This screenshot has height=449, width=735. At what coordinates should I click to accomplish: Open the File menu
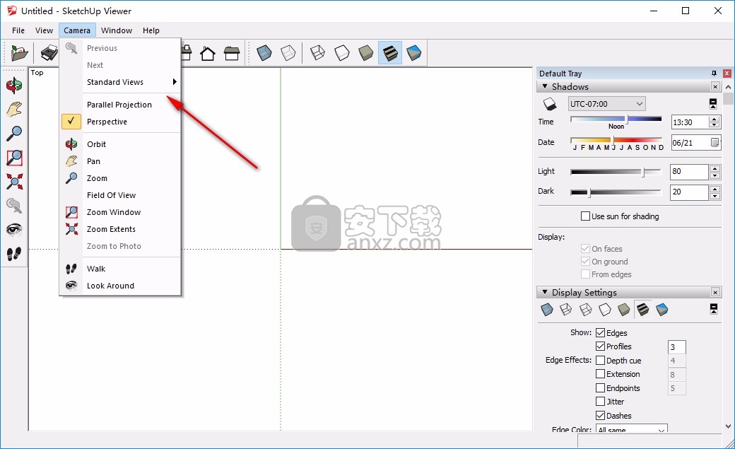[18, 30]
